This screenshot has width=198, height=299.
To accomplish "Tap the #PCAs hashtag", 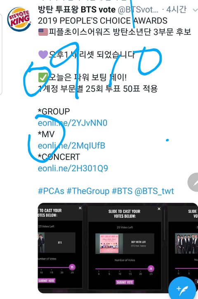I will (51, 191).
